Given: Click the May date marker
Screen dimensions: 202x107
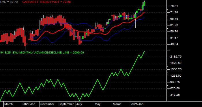Looking at the screenshot, I should pos(98,104).
